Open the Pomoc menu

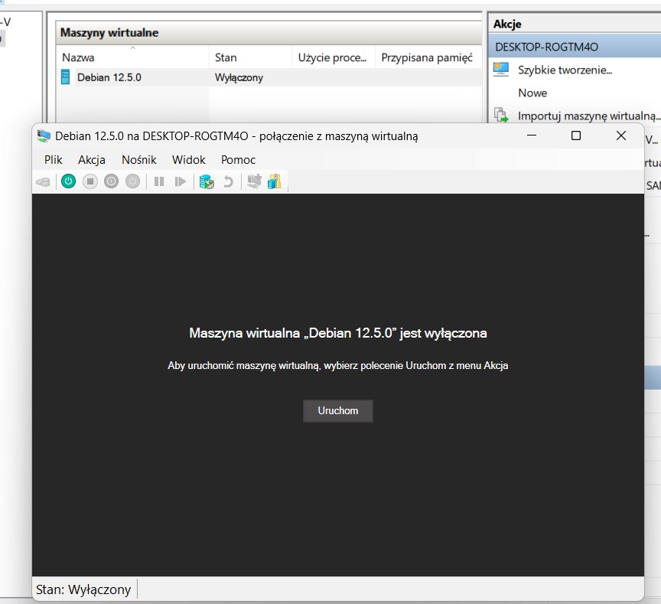[238, 160]
